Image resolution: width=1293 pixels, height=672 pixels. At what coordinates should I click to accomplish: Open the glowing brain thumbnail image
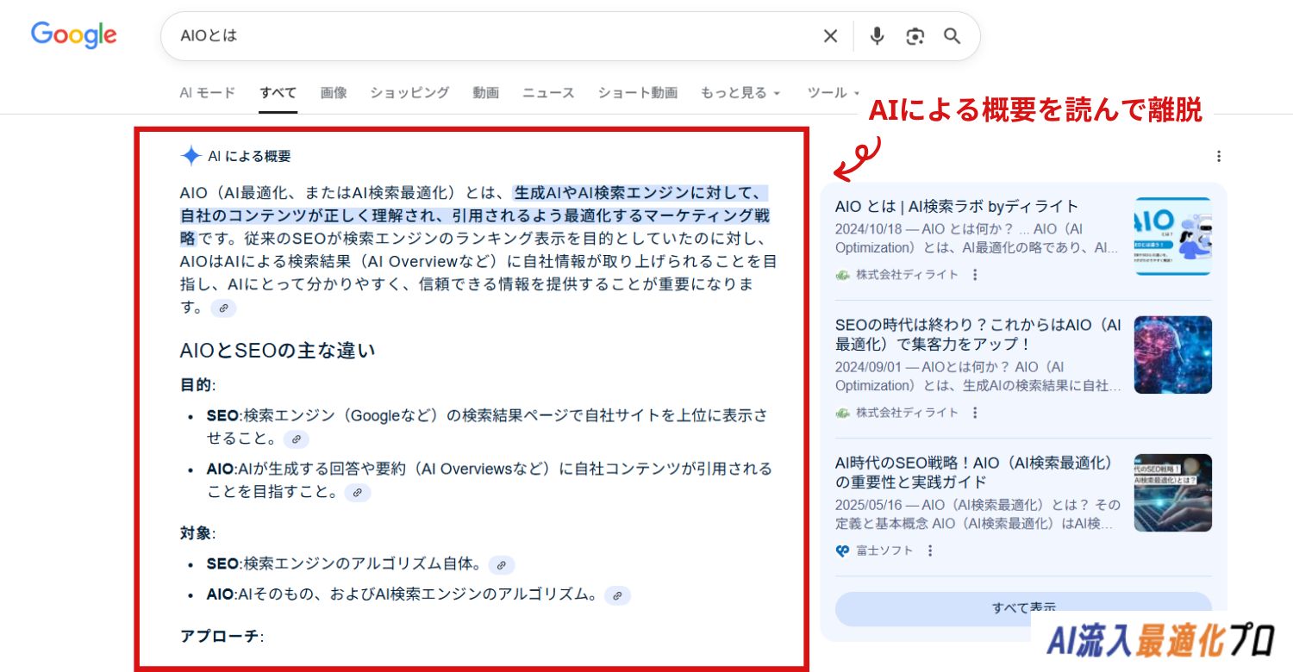(1172, 355)
